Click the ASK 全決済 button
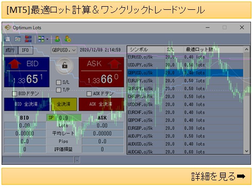This screenshot has height=188, width=252. click(102, 104)
